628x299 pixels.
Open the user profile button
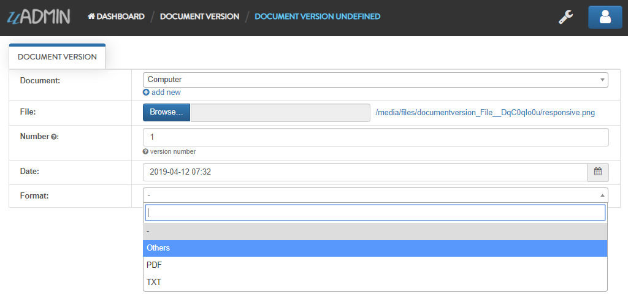(605, 17)
